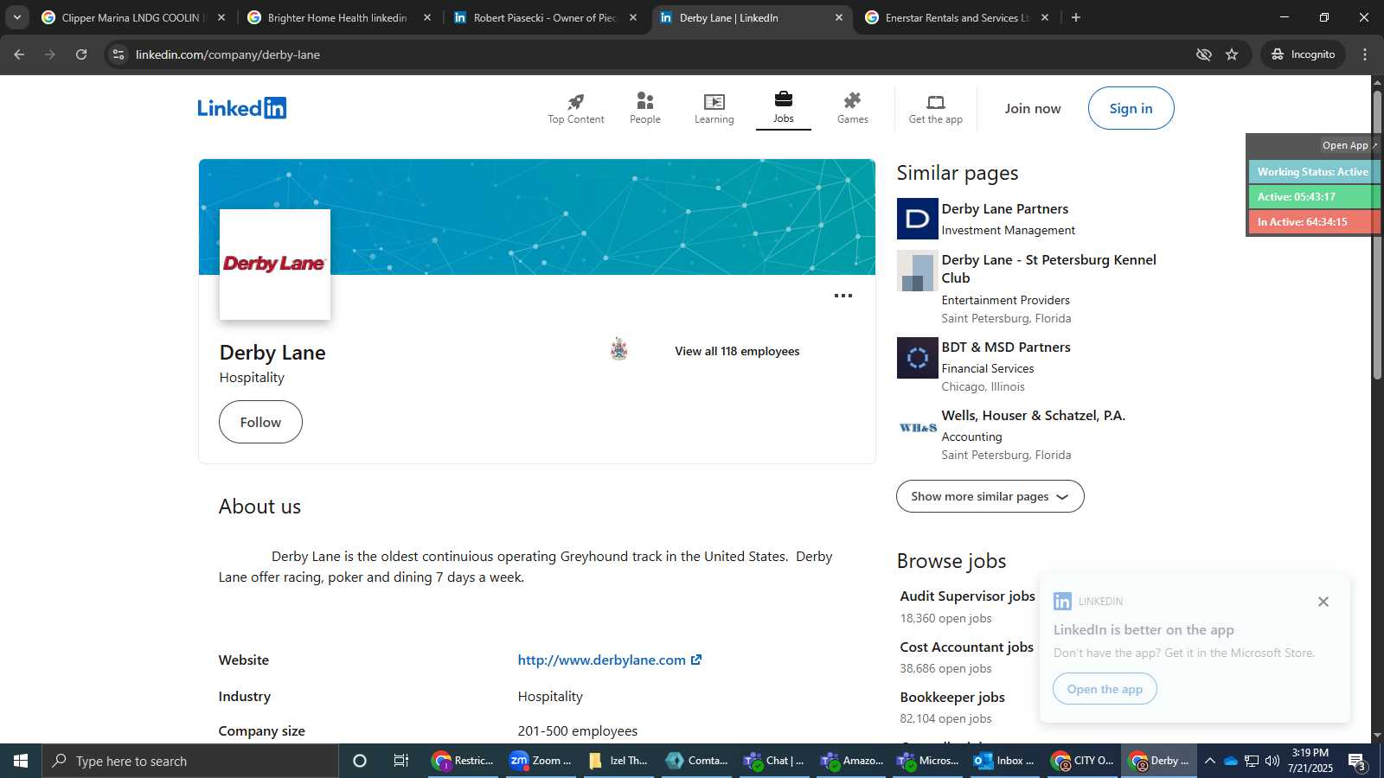The width and height of the screenshot is (1384, 778).
Task: Select the Jobs briefcase icon
Action: click(783, 99)
